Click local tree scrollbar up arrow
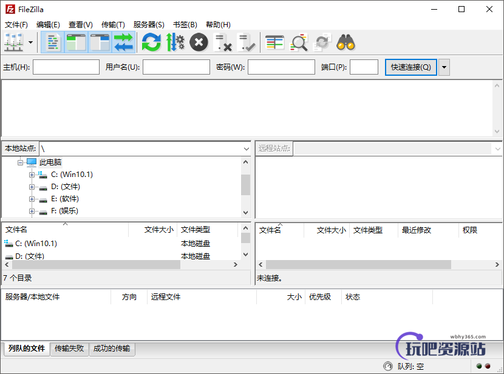 point(245,162)
